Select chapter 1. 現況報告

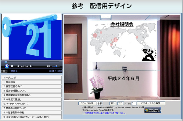click(x=32, y=82)
